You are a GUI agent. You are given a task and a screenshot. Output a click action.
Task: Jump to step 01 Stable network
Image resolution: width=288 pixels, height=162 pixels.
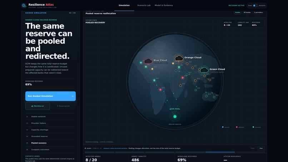click(50, 117)
